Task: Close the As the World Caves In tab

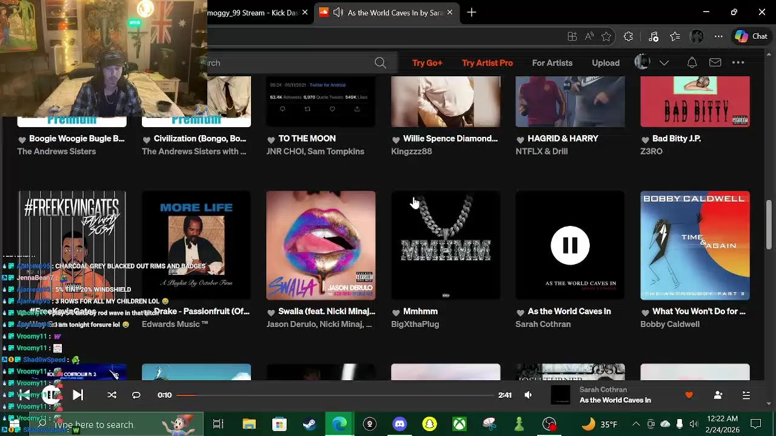Action: [450, 12]
